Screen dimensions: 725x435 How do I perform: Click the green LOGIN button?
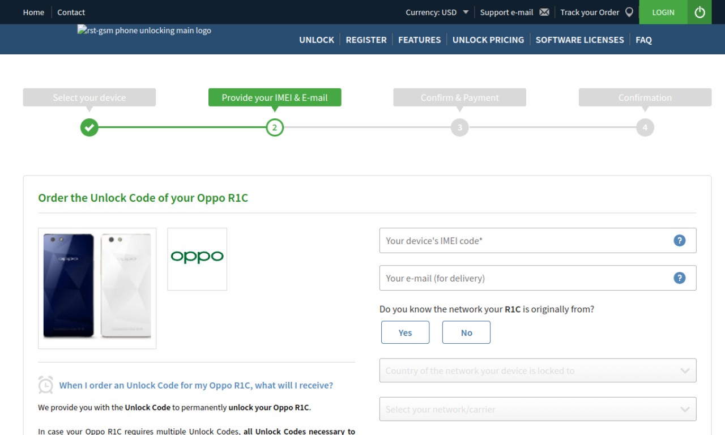[x=663, y=12]
